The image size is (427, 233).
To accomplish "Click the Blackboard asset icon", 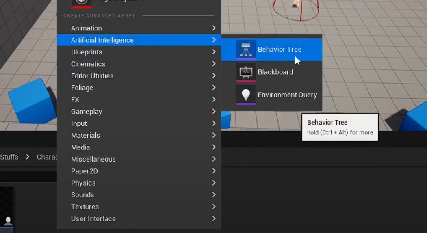I will (x=246, y=72).
